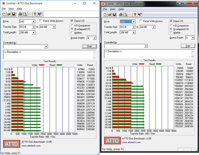Open View menu in 1.bmk window
This screenshot has width=199, height=155.
coord(112,9)
